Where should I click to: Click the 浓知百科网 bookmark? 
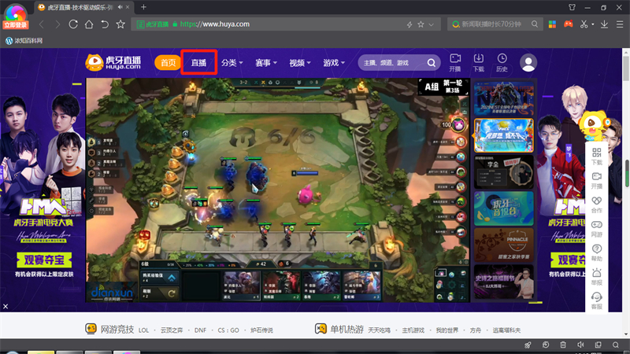(24, 41)
